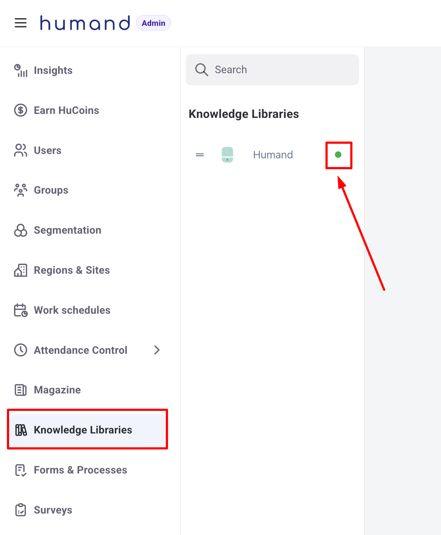Click the Groups icon in sidebar
Screen dimensions: 441x535
[x=21, y=190]
